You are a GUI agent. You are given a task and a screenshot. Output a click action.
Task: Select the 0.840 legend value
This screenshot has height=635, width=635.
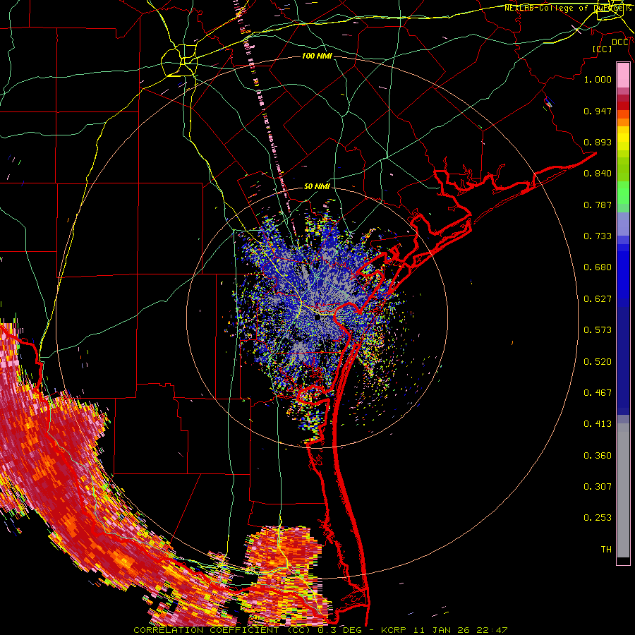tap(598, 174)
